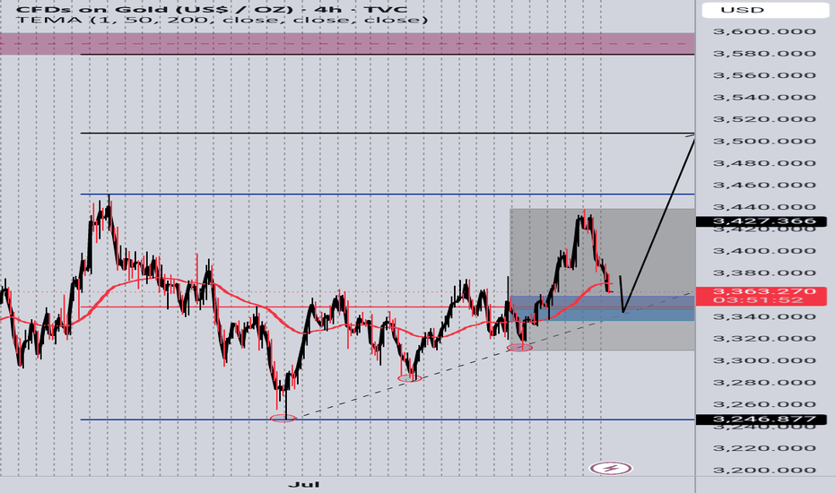Open the USD currency selector

click(764, 10)
